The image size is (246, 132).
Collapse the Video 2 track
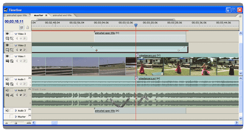(x=16, y=45)
